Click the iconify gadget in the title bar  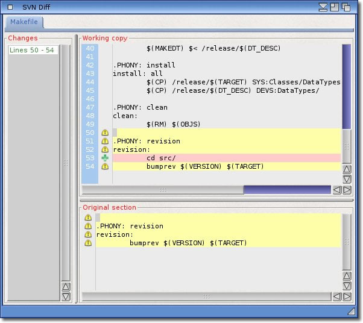[x=323, y=7]
